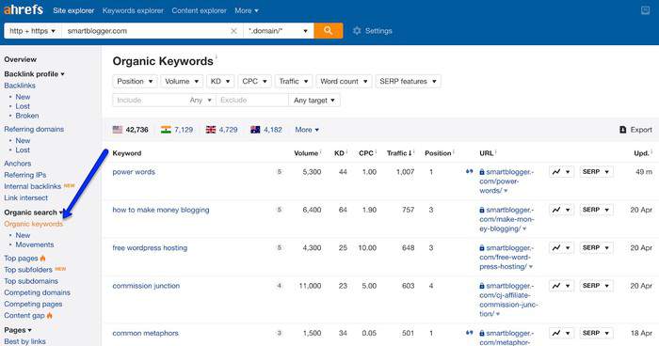Open SERP dropdown for power words

point(596,172)
